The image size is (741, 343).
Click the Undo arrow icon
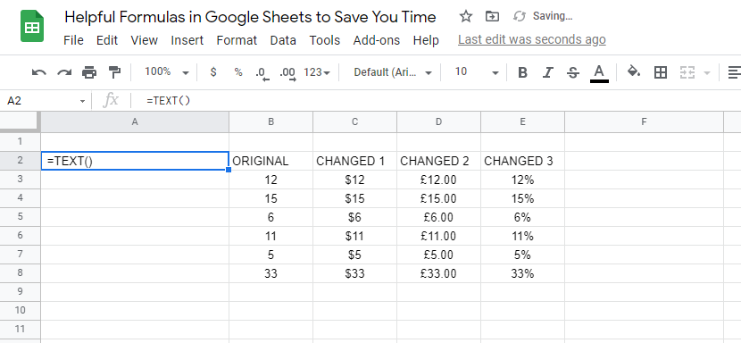[38, 72]
